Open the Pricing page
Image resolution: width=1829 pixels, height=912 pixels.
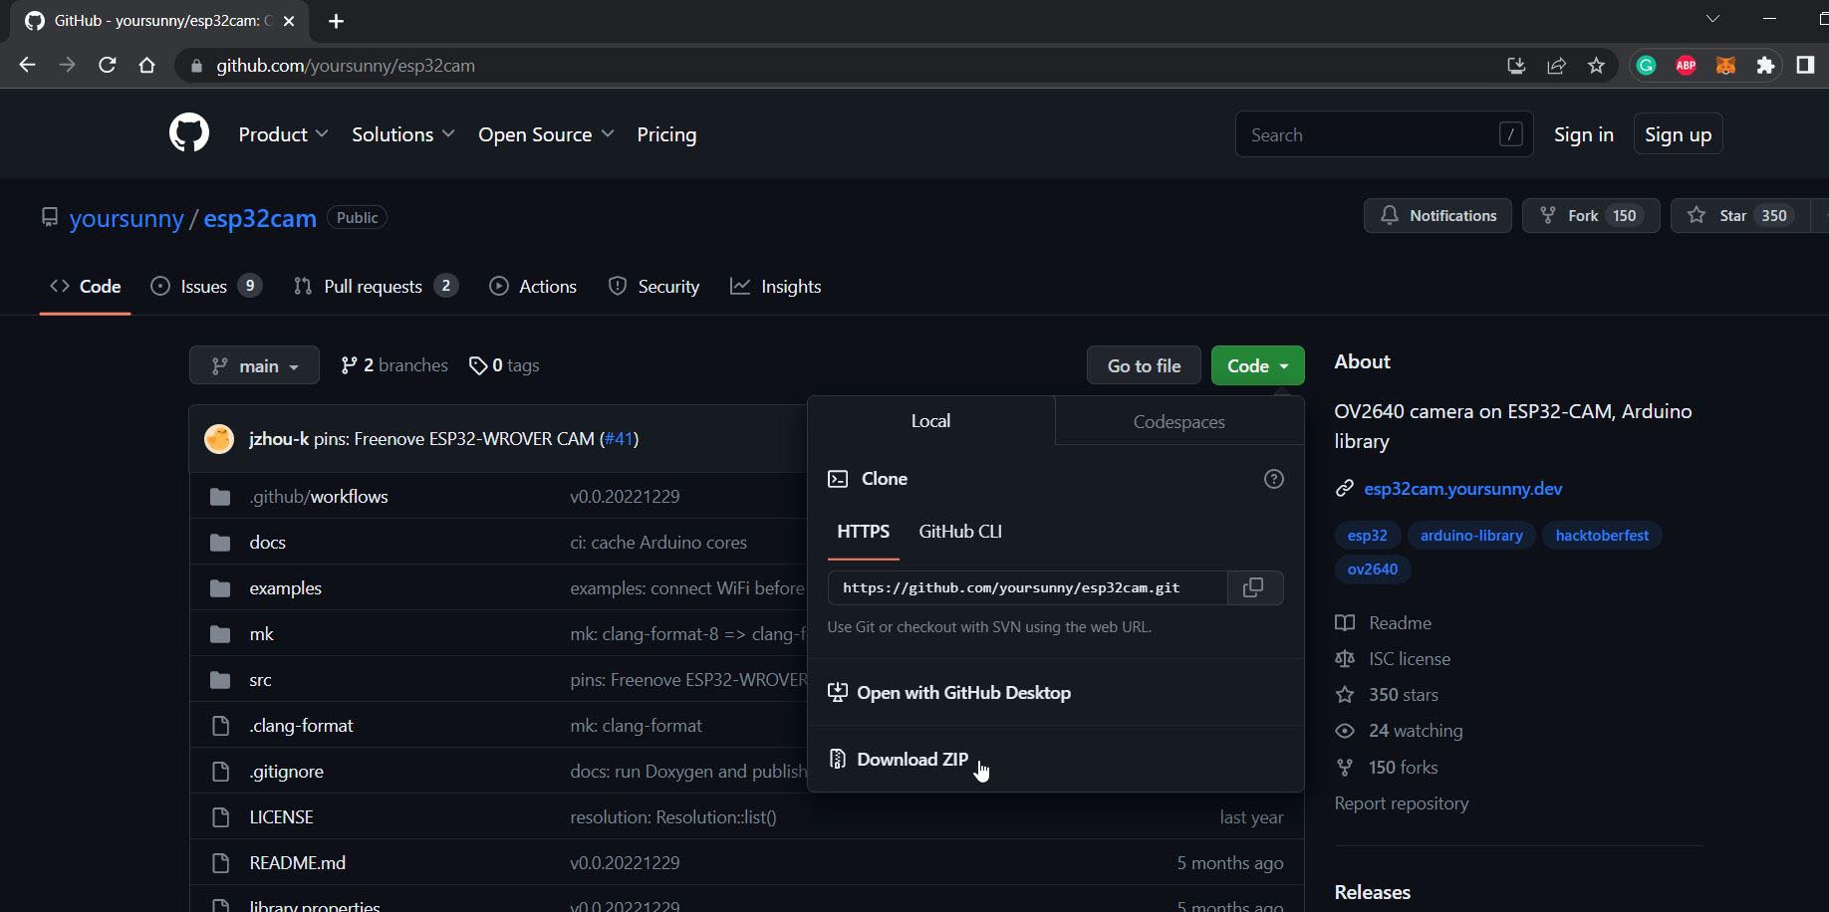click(666, 134)
